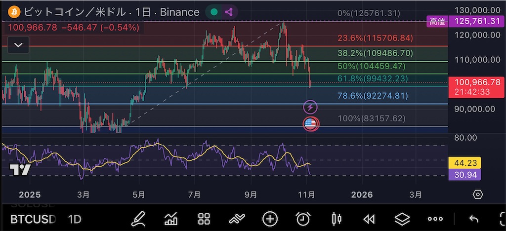Tap the TradingView logo watermark button
This screenshot has width=506, height=231.
(x=20, y=169)
